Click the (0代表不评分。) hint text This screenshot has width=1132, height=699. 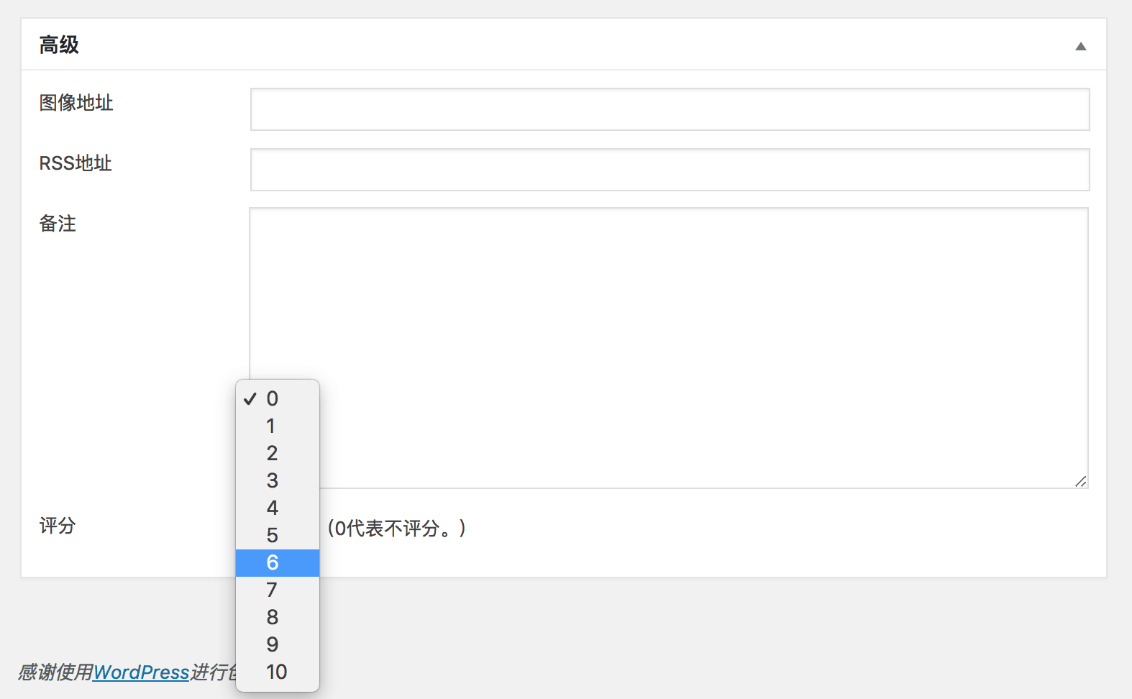point(397,529)
